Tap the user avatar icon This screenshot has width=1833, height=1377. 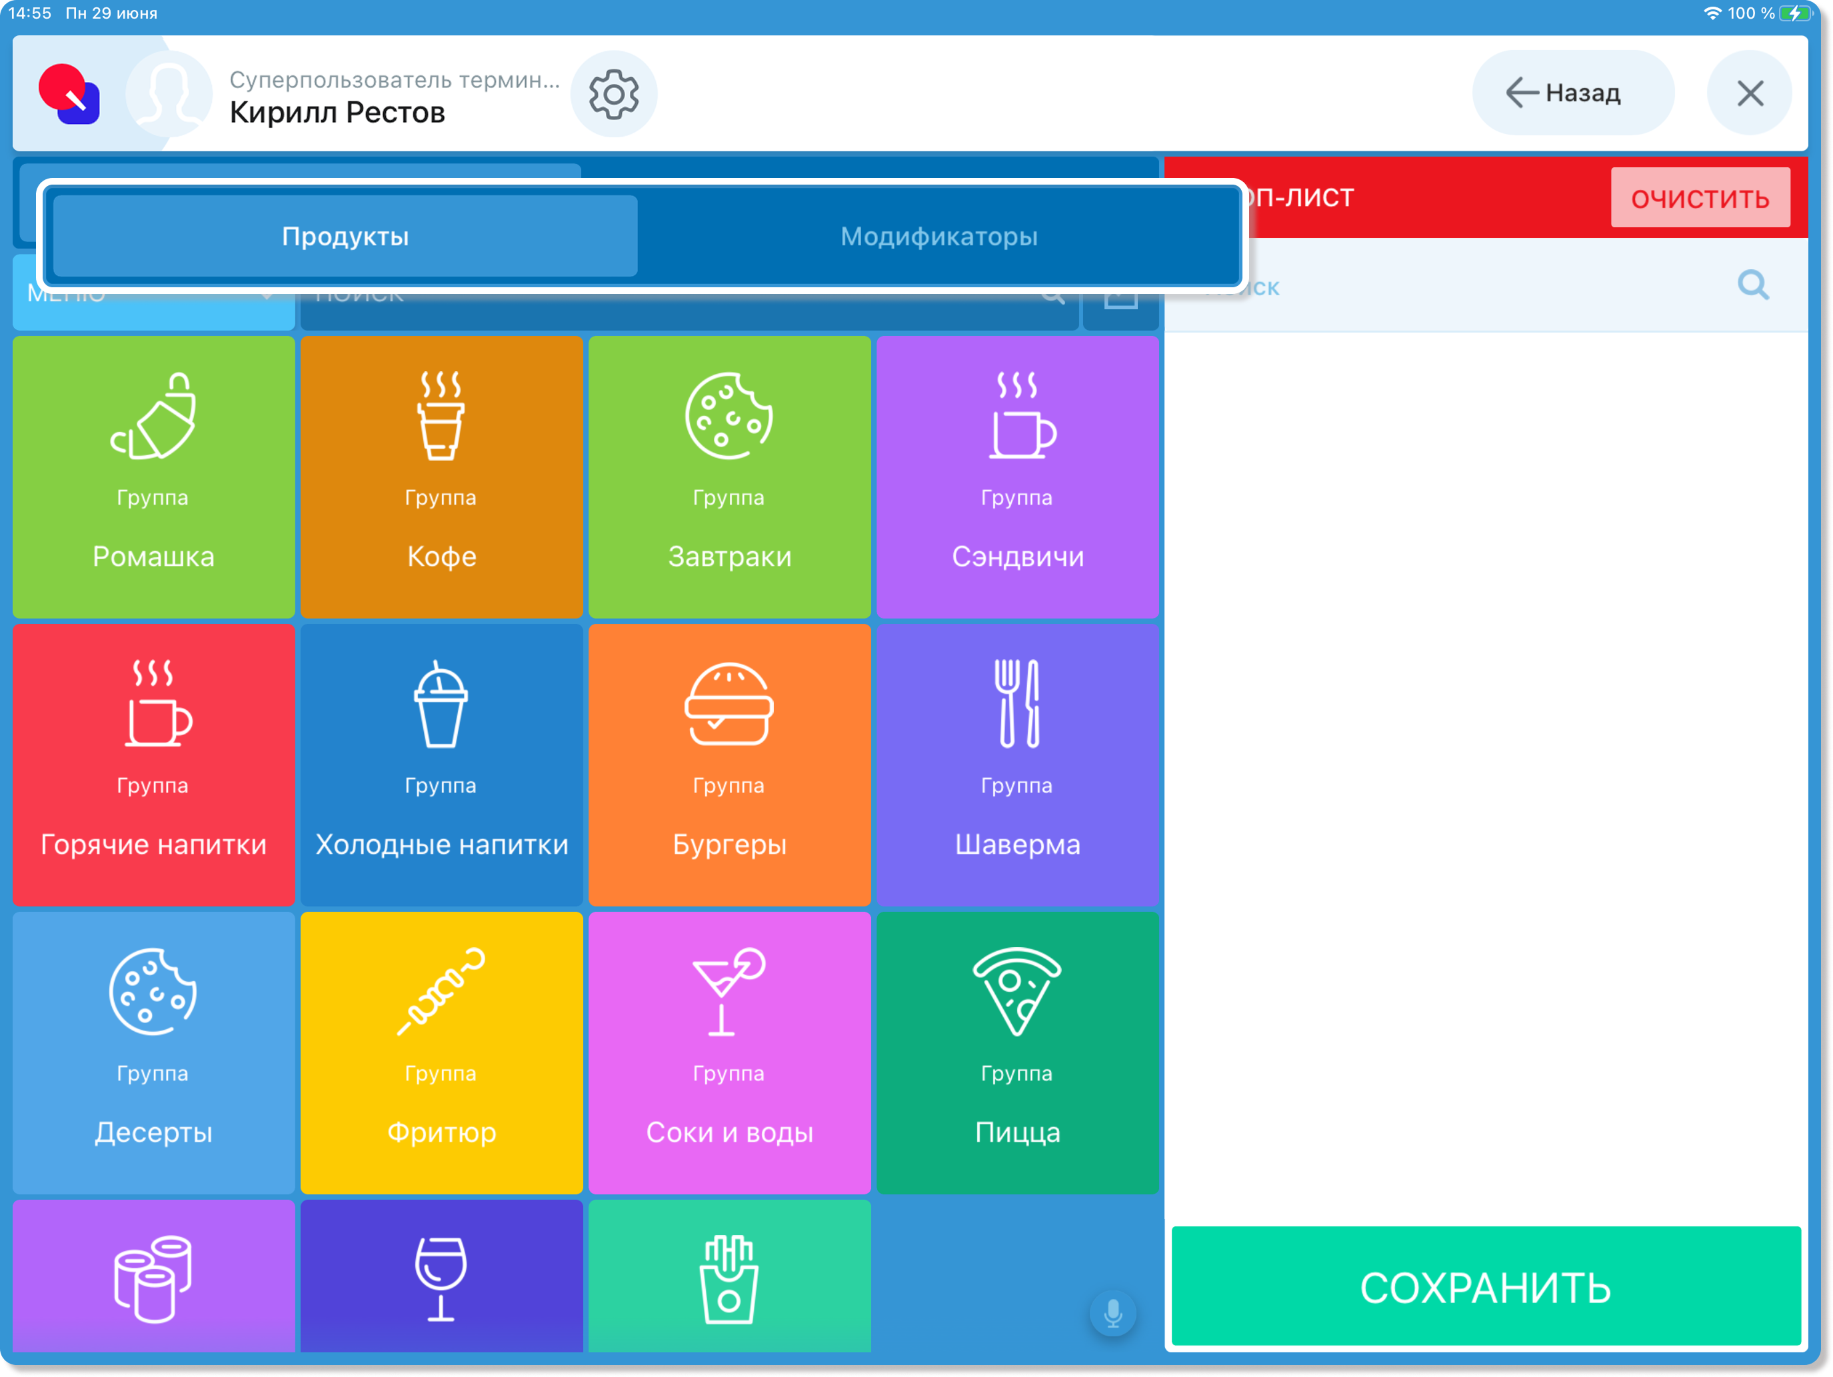(169, 93)
